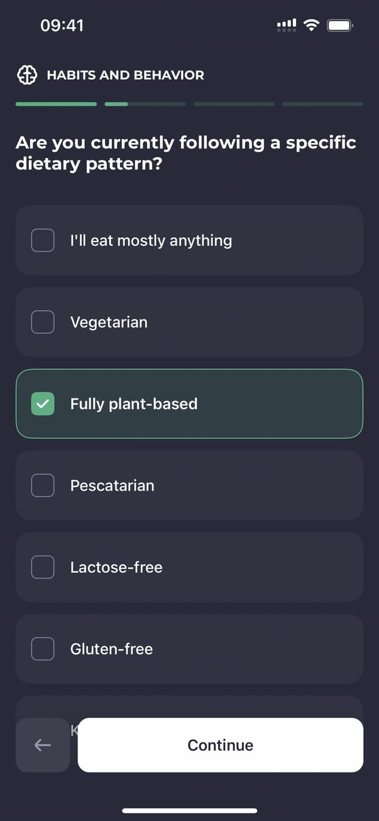Tap the fourth progress bar segment
379x821 pixels.
click(322, 104)
